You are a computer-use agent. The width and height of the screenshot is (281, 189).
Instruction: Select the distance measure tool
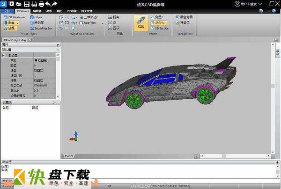point(114,17)
